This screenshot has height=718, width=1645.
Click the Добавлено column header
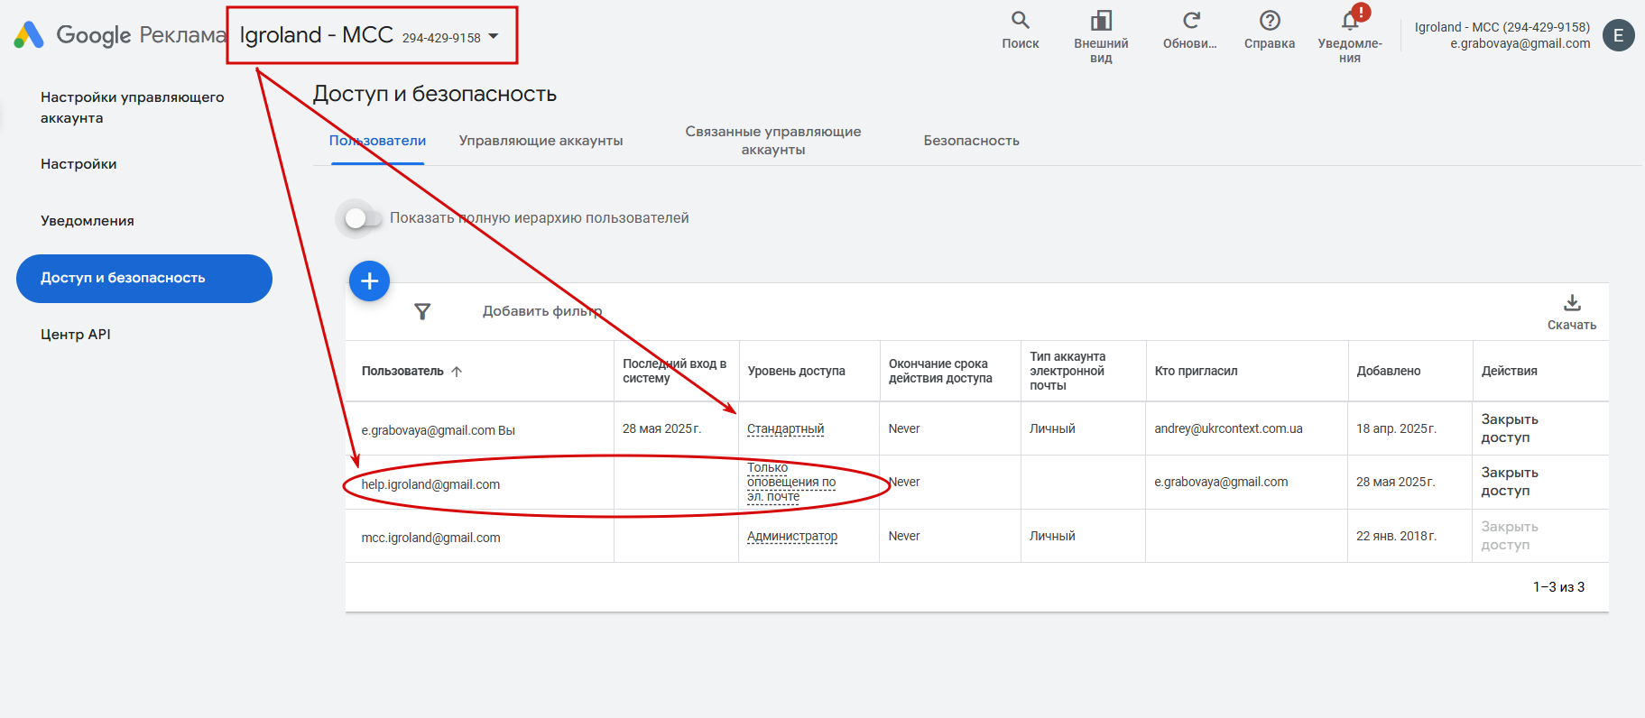[x=1389, y=371]
